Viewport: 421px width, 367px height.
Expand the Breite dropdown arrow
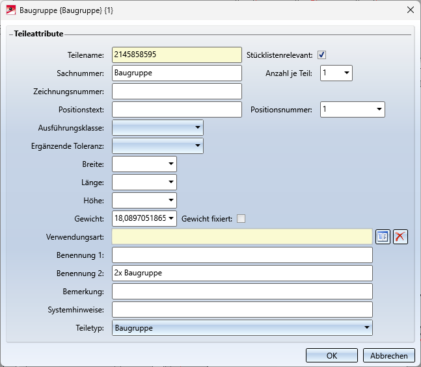coord(170,164)
